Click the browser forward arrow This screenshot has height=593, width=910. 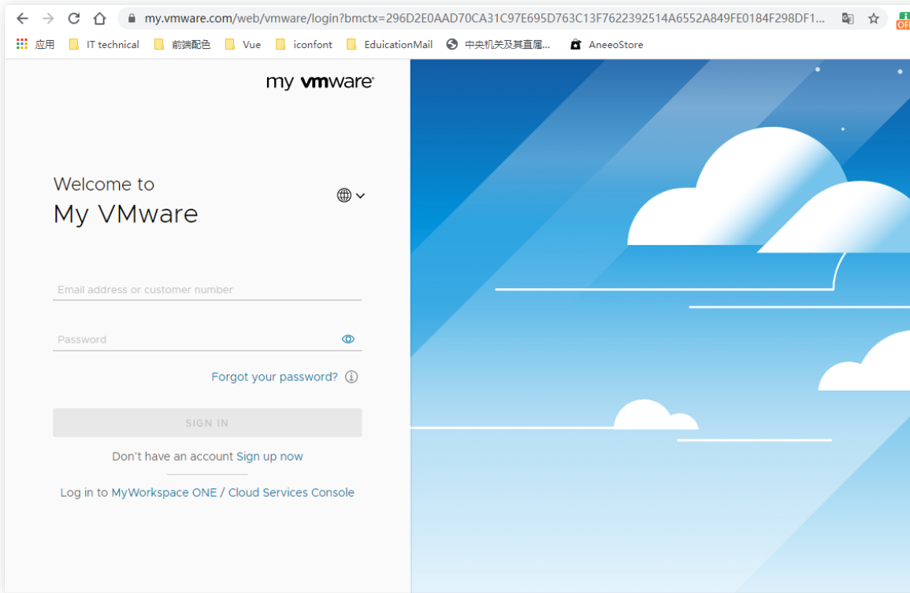tap(48, 19)
